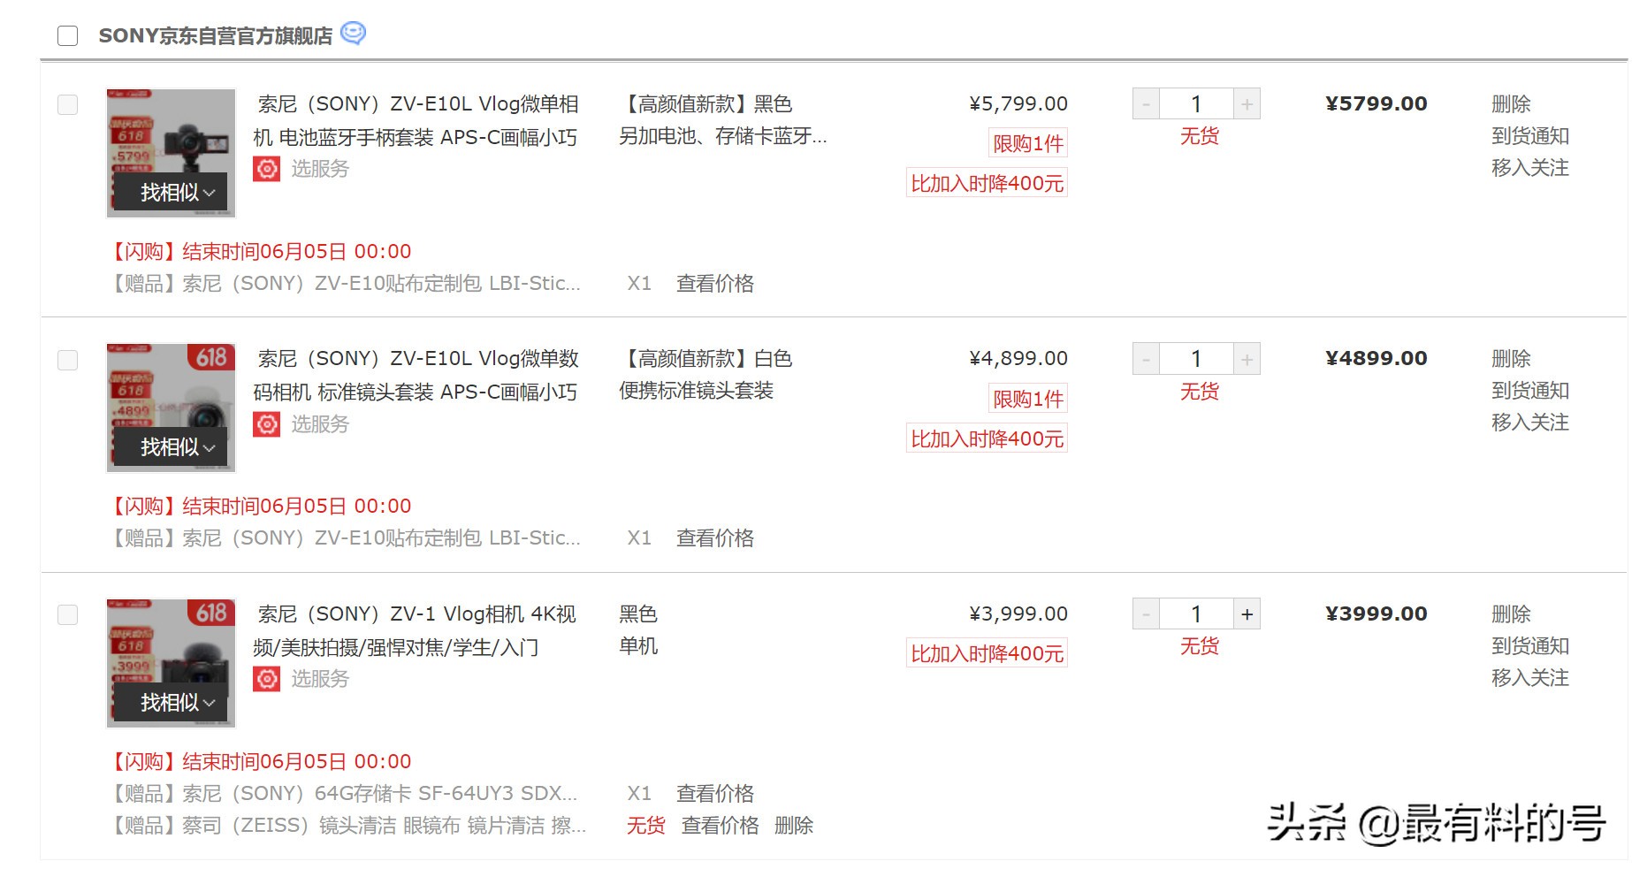Viewport: 1632px width, 869px height.
Task: Select the checkbox for the entire SONY flagship store
Action: (x=67, y=35)
